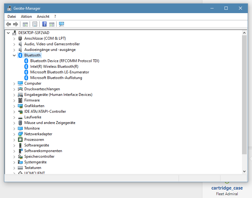Click the Grafikkarten category icon
252x198 pixels.
[x=20, y=106]
